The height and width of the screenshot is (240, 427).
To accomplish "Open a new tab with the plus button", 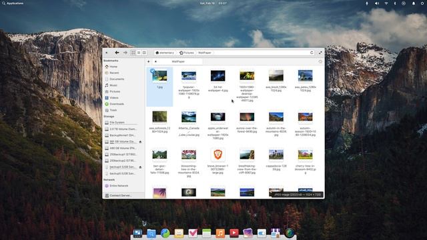I will point(148,62).
